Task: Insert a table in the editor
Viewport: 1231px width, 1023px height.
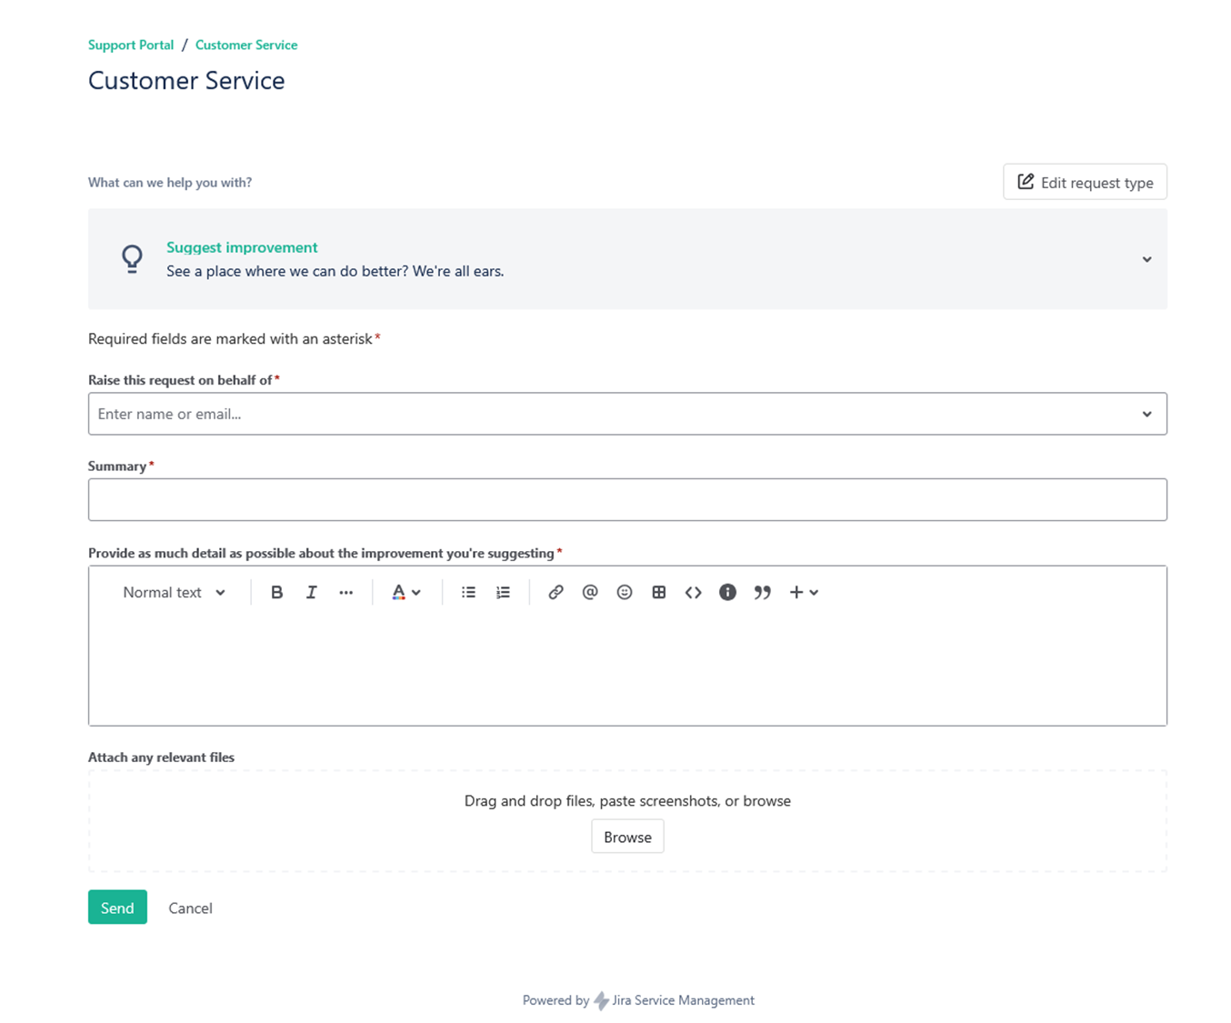Action: pos(659,592)
